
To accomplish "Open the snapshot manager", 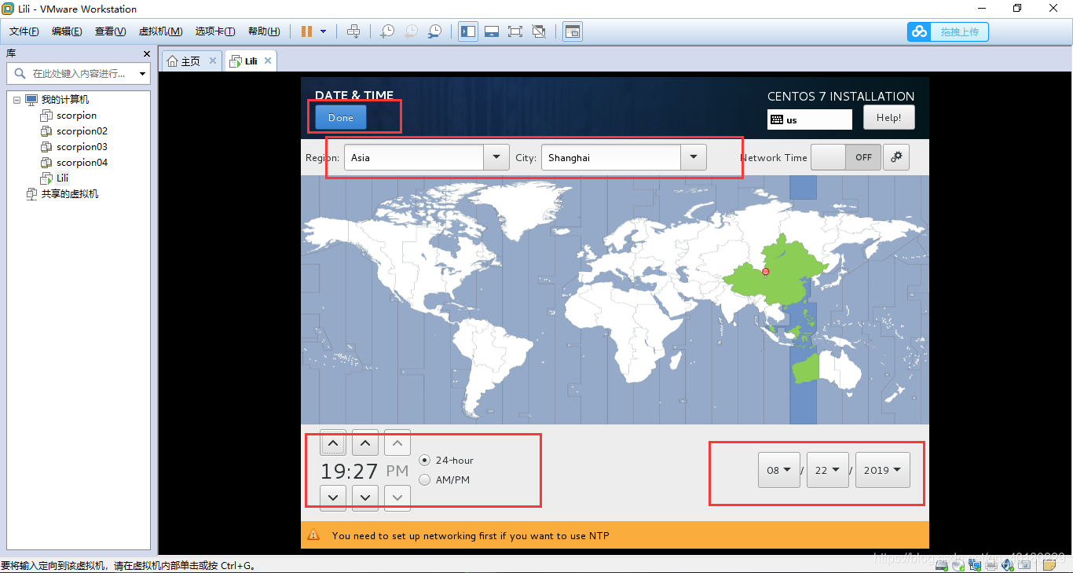I will tap(434, 31).
